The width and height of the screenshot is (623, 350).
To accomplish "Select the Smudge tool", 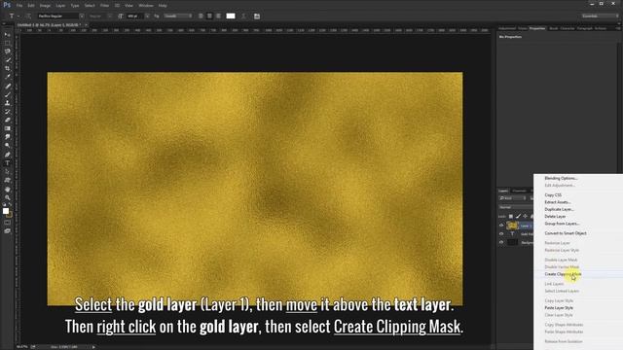I will [x=7, y=137].
